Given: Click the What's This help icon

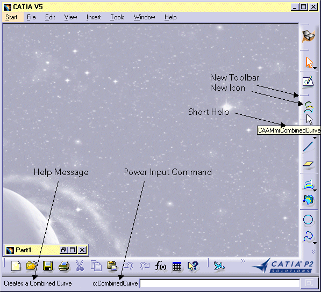Looking at the screenshot, I should [x=193, y=266].
